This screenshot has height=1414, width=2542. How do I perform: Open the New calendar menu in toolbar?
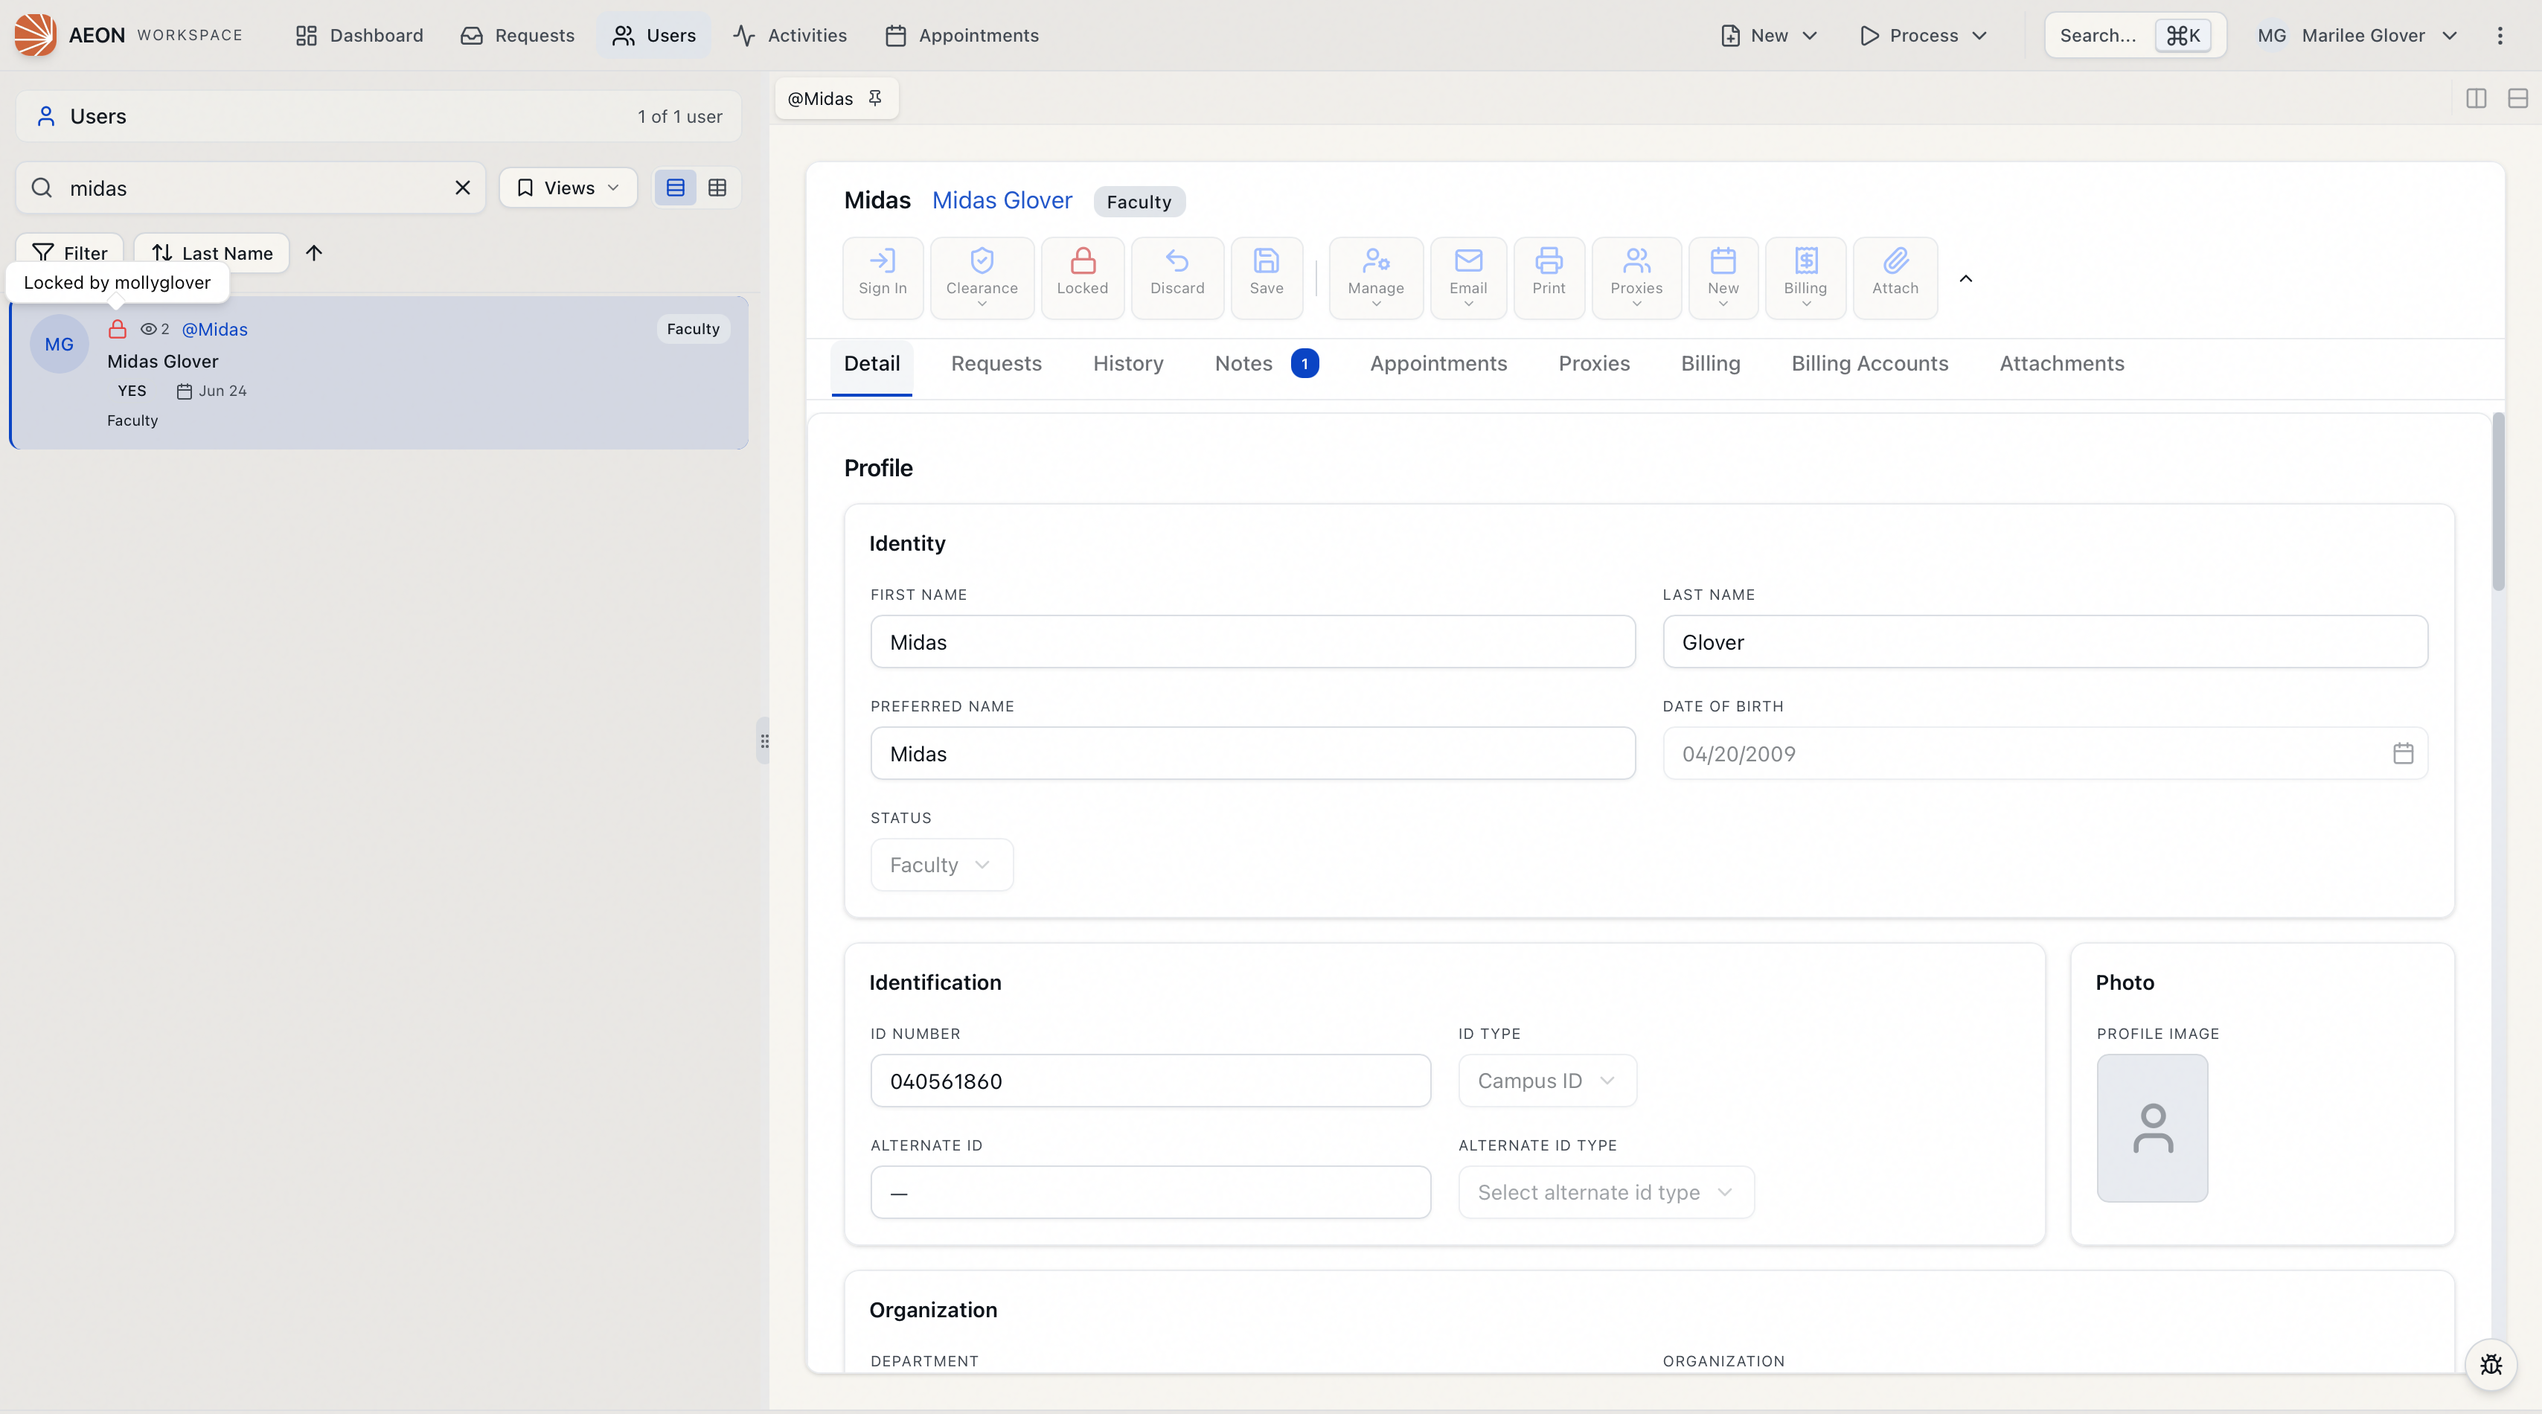point(1723,278)
